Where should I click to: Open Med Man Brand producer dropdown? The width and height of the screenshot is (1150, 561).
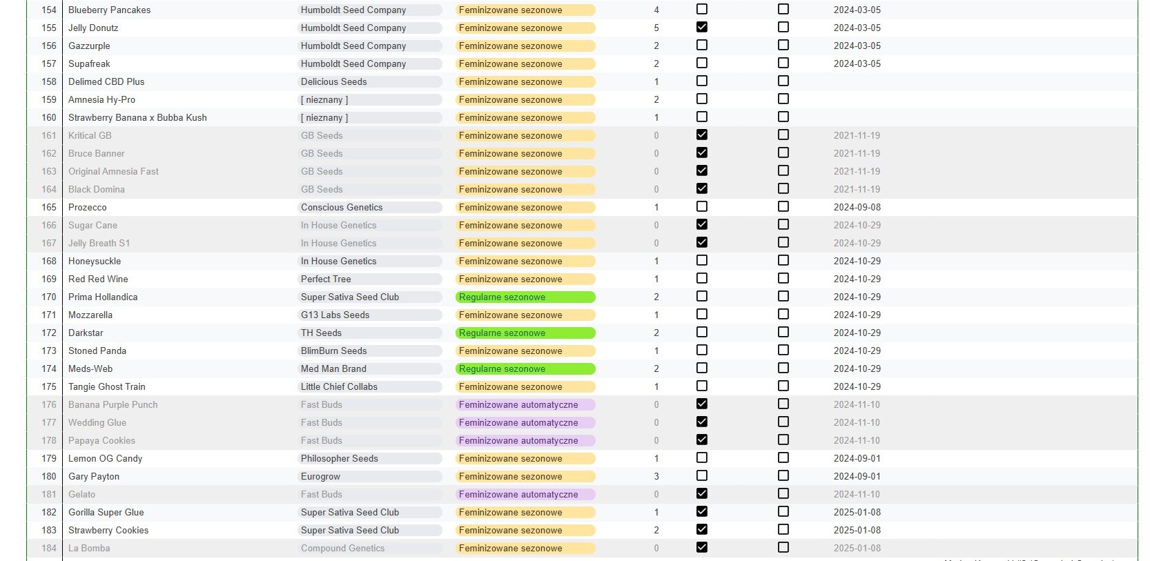[x=370, y=368]
